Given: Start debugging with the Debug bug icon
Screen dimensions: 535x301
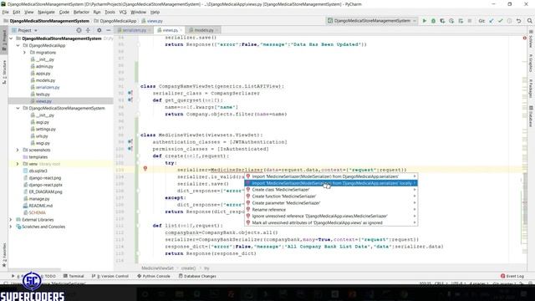Looking at the screenshot, I should click(x=433, y=21).
